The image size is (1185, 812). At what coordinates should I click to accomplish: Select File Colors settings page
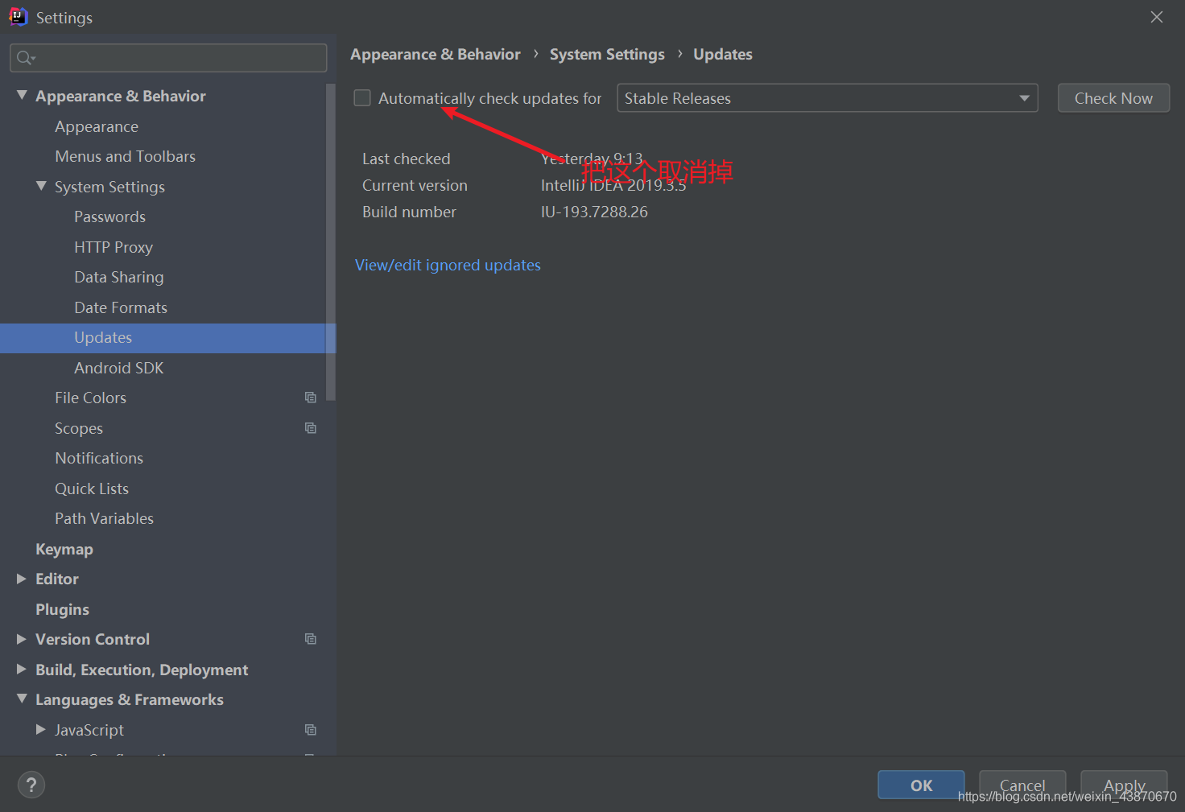[x=90, y=398]
